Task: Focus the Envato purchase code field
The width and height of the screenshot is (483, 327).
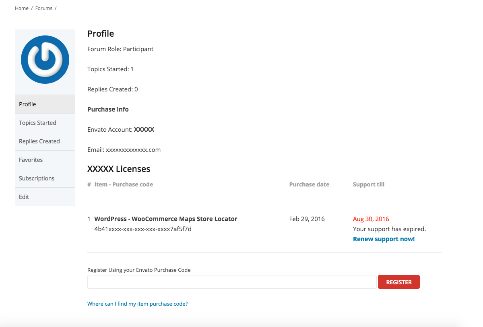Action: 232,282
